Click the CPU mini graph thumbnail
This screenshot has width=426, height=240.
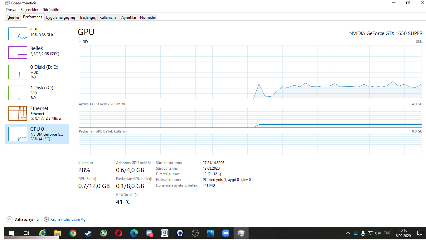pos(18,33)
